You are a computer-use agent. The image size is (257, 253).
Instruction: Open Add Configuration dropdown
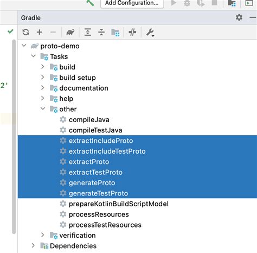point(132,3)
